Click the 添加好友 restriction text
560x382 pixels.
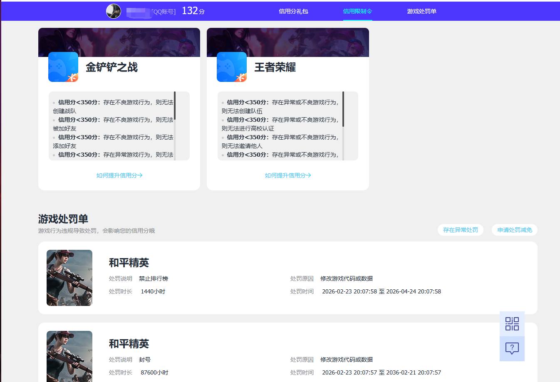tap(64, 146)
